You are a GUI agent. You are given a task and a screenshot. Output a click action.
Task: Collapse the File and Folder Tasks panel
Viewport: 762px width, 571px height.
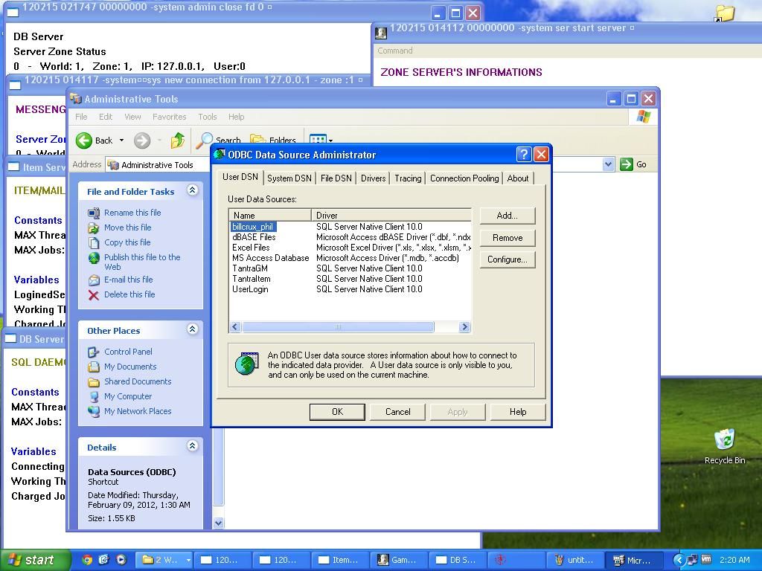click(x=192, y=191)
